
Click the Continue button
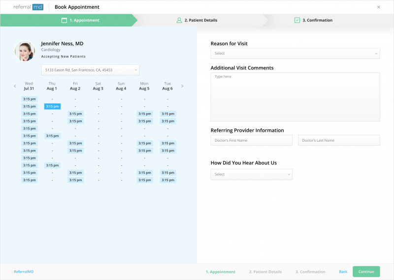(x=366, y=272)
